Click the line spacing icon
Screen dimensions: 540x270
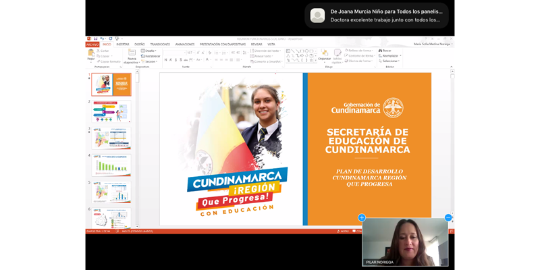coord(245,53)
